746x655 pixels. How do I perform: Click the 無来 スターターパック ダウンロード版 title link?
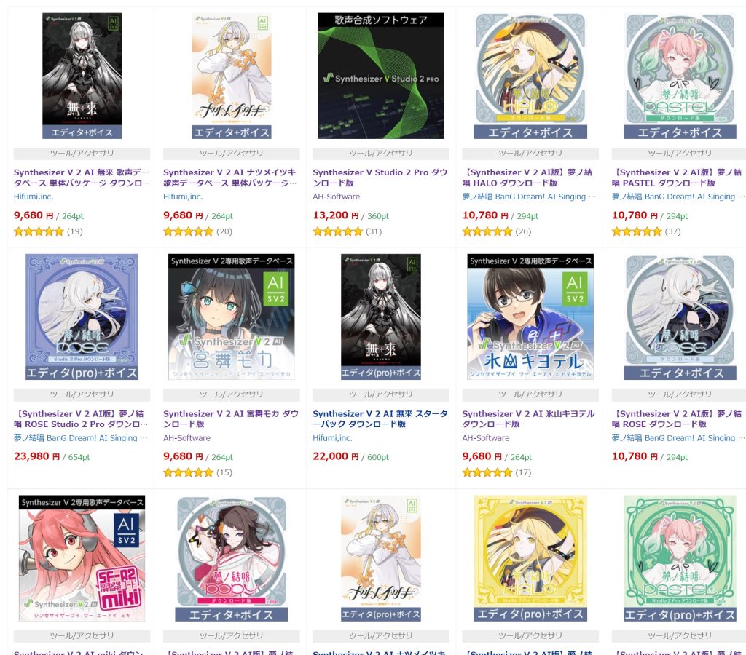(380, 418)
